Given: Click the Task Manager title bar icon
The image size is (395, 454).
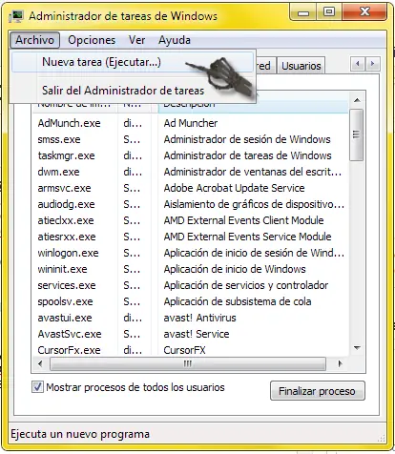Looking at the screenshot, I should tap(16, 16).
